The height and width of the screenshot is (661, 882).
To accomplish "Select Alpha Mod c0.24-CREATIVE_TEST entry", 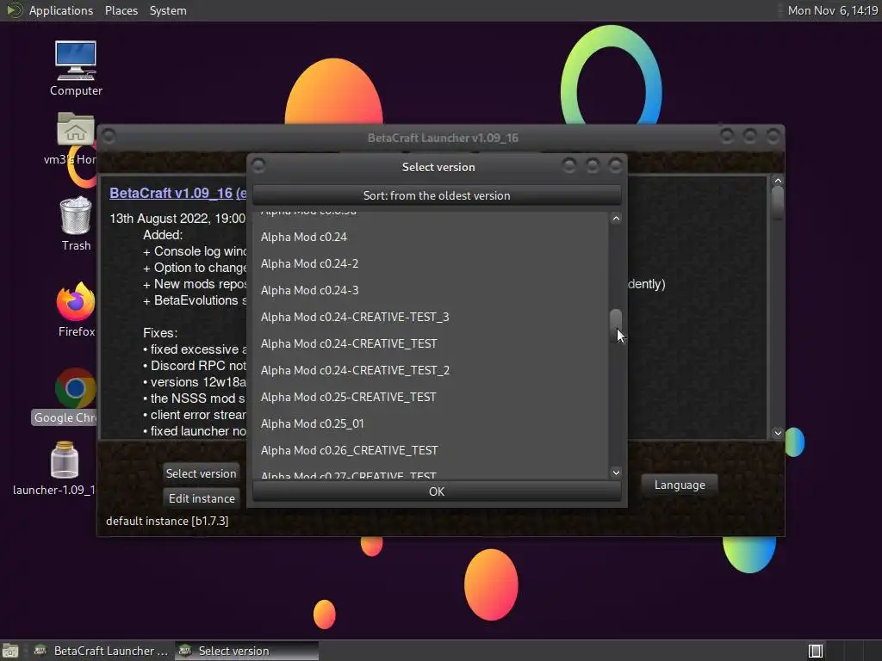I will pos(431,343).
